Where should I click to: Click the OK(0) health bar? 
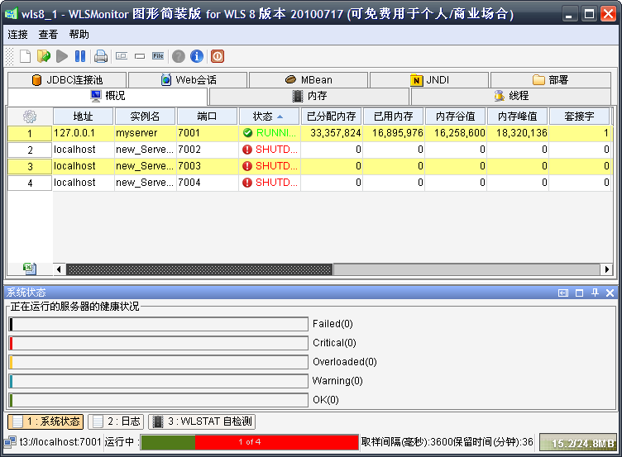click(x=158, y=400)
